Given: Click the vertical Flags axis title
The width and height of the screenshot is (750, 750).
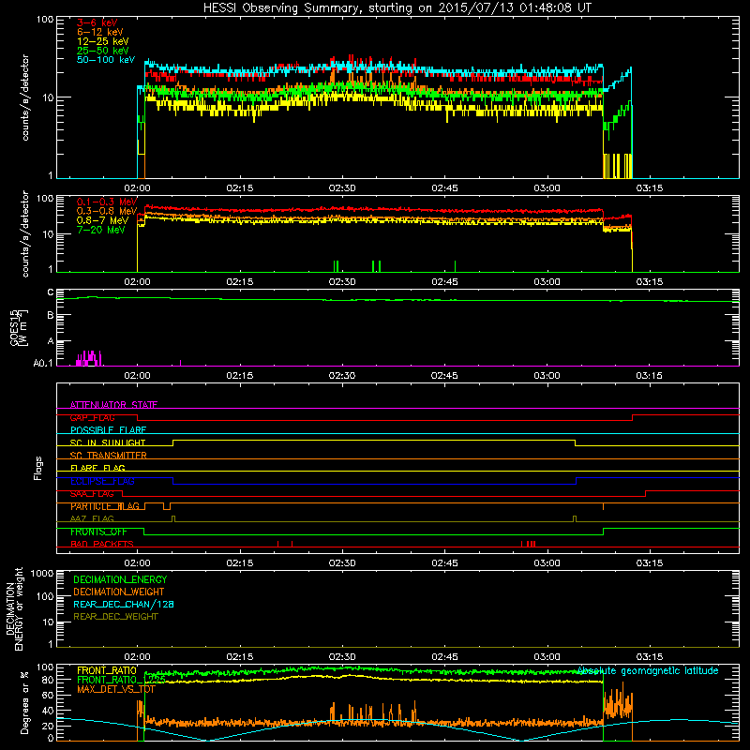Looking at the screenshot, I should coord(38,468).
